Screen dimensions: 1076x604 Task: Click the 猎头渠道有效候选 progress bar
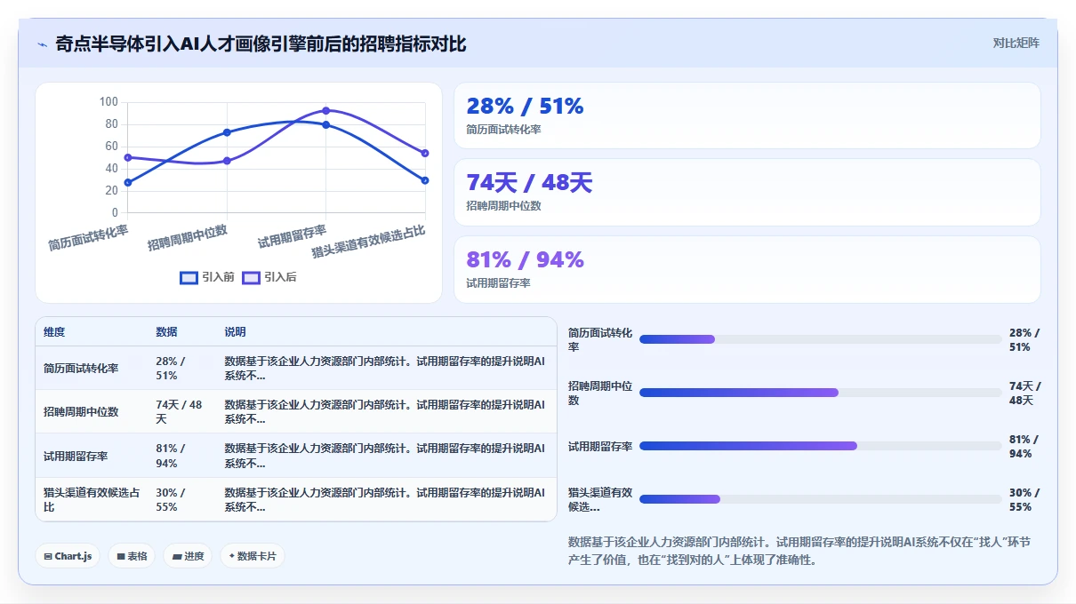820,499
